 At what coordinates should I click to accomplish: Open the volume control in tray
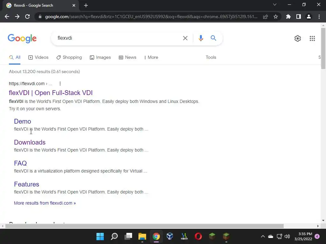[287, 236]
